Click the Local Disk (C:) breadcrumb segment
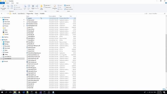Viewport: 167px width, 94px height. (21, 14)
